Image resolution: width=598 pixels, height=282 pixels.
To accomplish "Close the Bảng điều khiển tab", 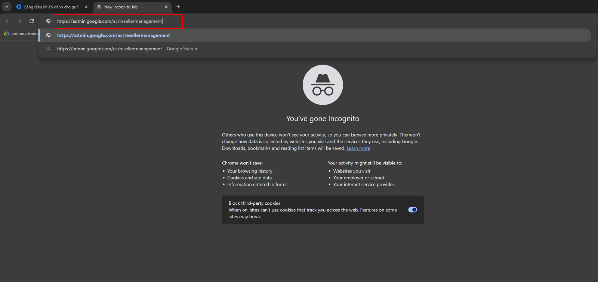I will click(x=86, y=7).
